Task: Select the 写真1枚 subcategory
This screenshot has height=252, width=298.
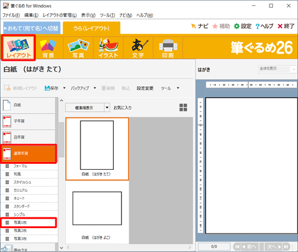Action: coord(29,223)
